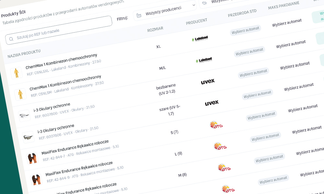This screenshot has width=324, height=194.
Task: Click Lakeland logo in M/L row
Action: [204, 60]
